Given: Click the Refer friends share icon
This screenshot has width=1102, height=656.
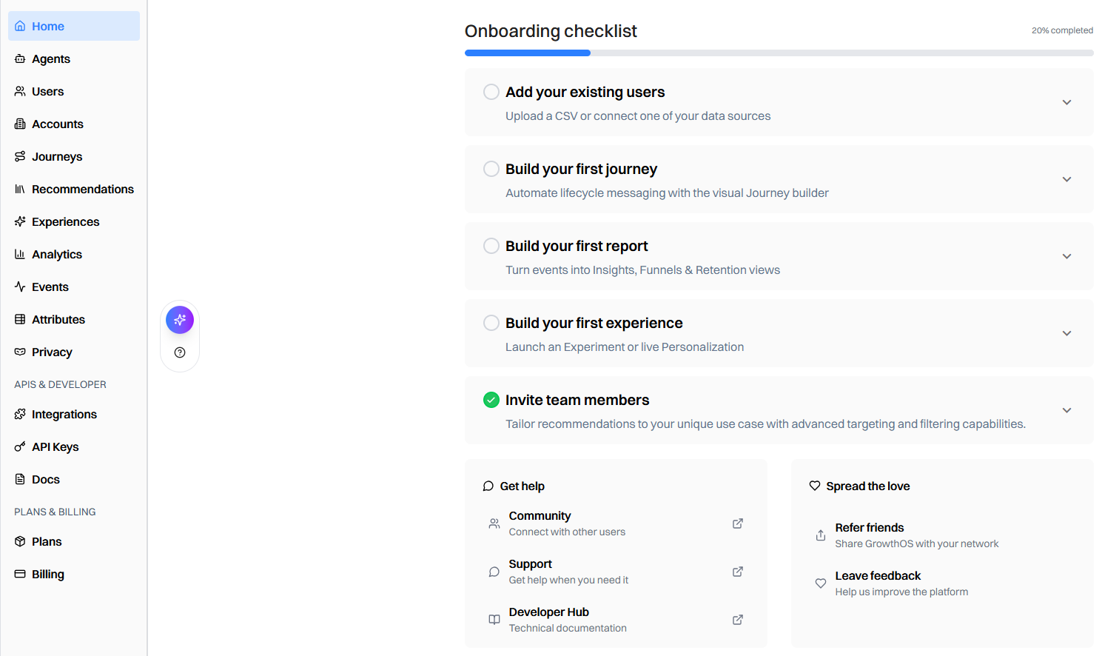Looking at the screenshot, I should tap(821, 535).
